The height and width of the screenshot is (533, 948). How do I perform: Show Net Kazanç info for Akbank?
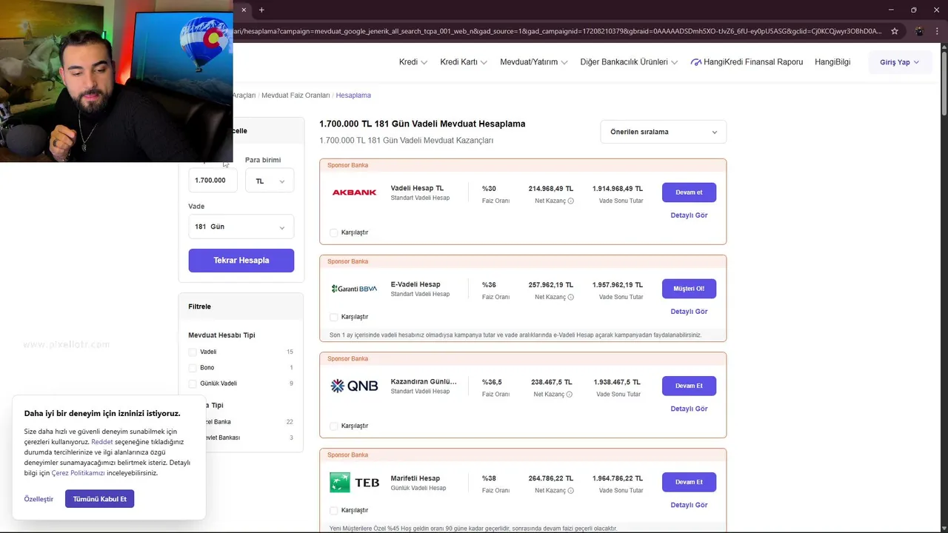pos(570,201)
